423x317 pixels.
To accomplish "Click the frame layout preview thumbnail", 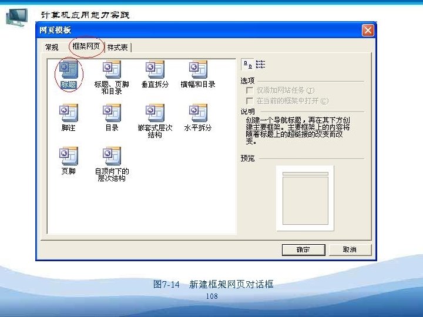I will (305, 198).
